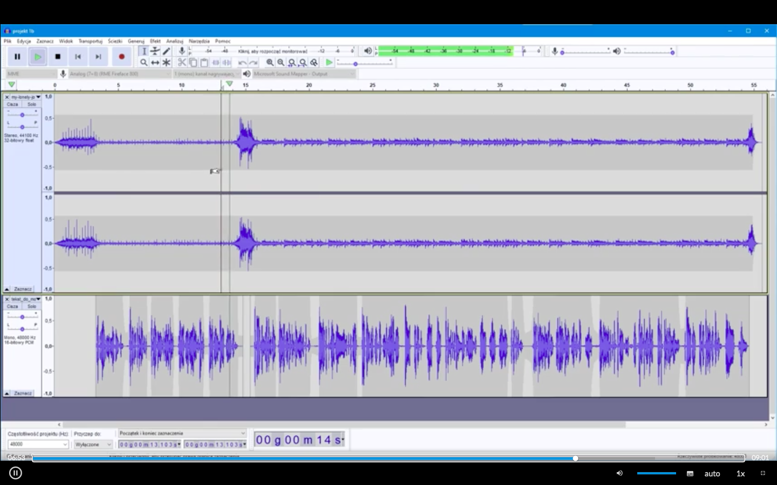This screenshot has width=777, height=485.
Task: Click the recording meter microphone icon
Action: (182, 51)
